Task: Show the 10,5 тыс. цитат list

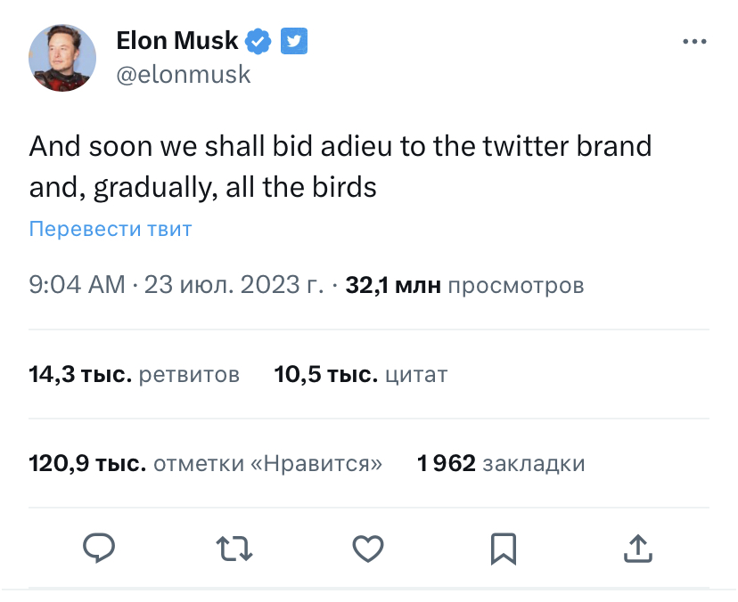Action: (x=361, y=375)
